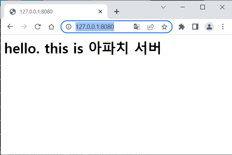Open Google Translate for this page
Screen dimensions: 232x155
137,27
